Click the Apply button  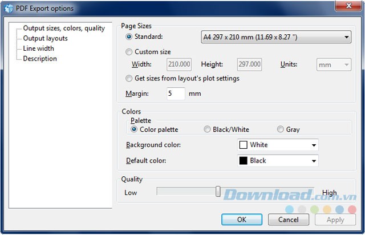coord(335,220)
